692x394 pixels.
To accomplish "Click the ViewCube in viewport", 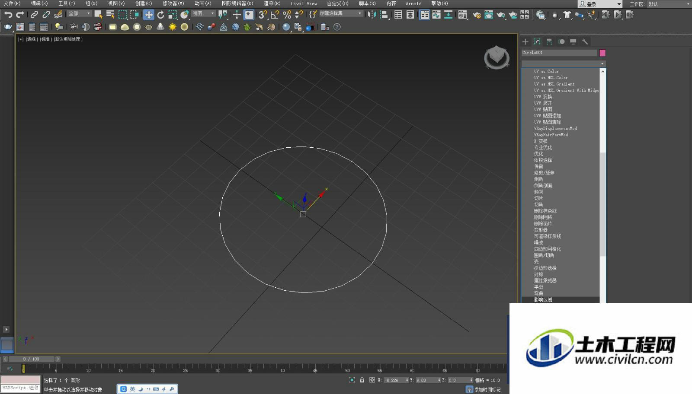I will (x=497, y=57).
